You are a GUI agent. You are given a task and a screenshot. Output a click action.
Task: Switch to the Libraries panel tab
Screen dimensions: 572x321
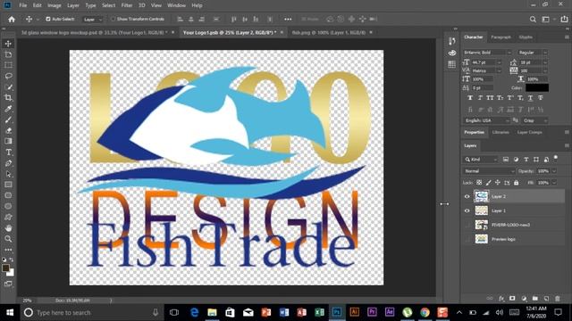[500, 132]
